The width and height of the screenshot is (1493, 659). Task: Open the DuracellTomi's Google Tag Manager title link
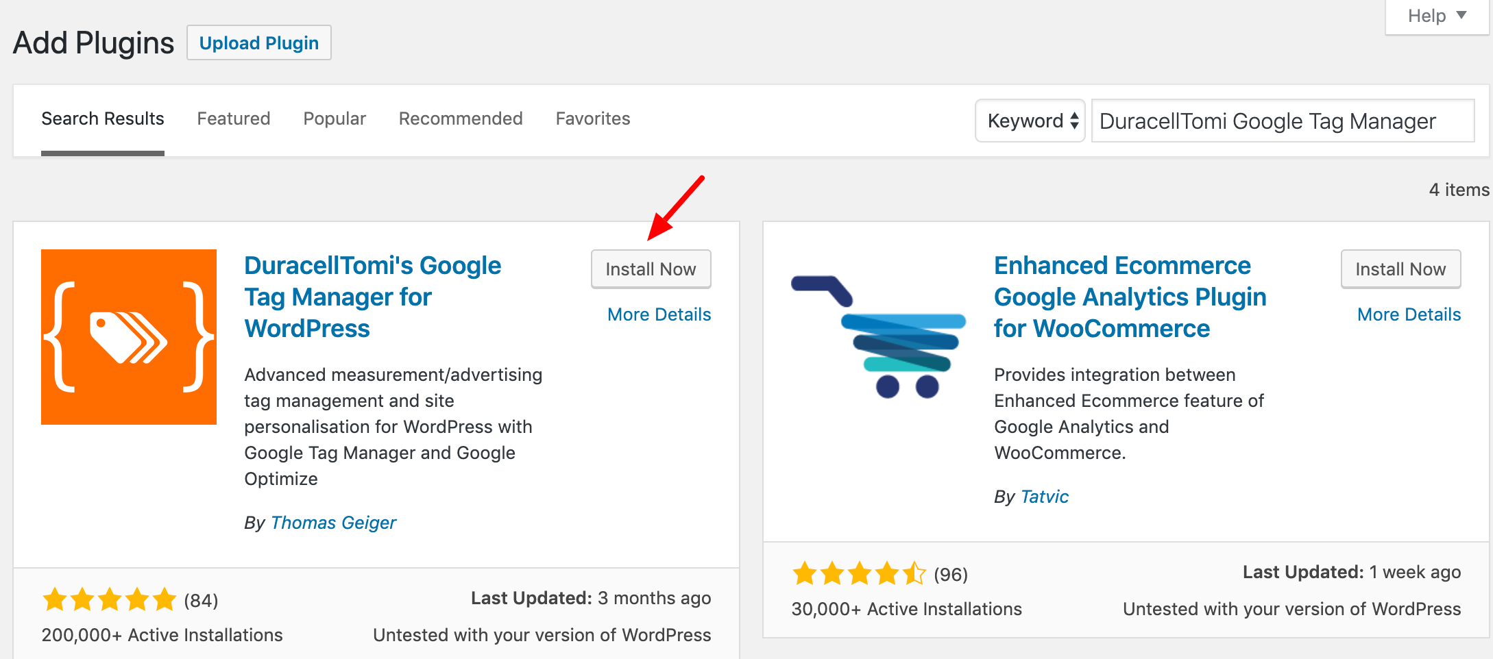point(373,297)
